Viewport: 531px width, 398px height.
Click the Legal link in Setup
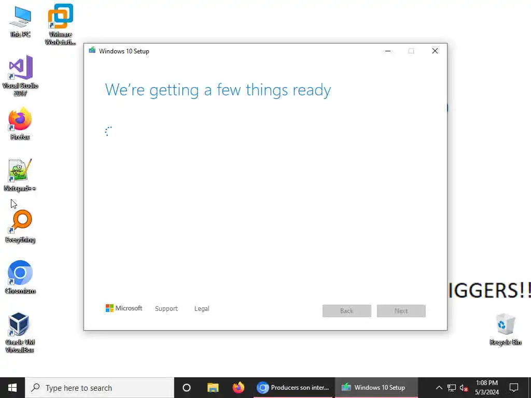202,309
